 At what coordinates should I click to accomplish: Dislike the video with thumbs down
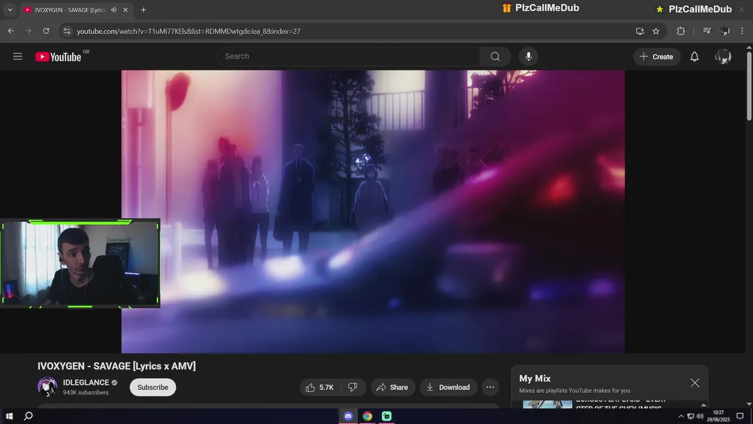click(x=353, y=387)
